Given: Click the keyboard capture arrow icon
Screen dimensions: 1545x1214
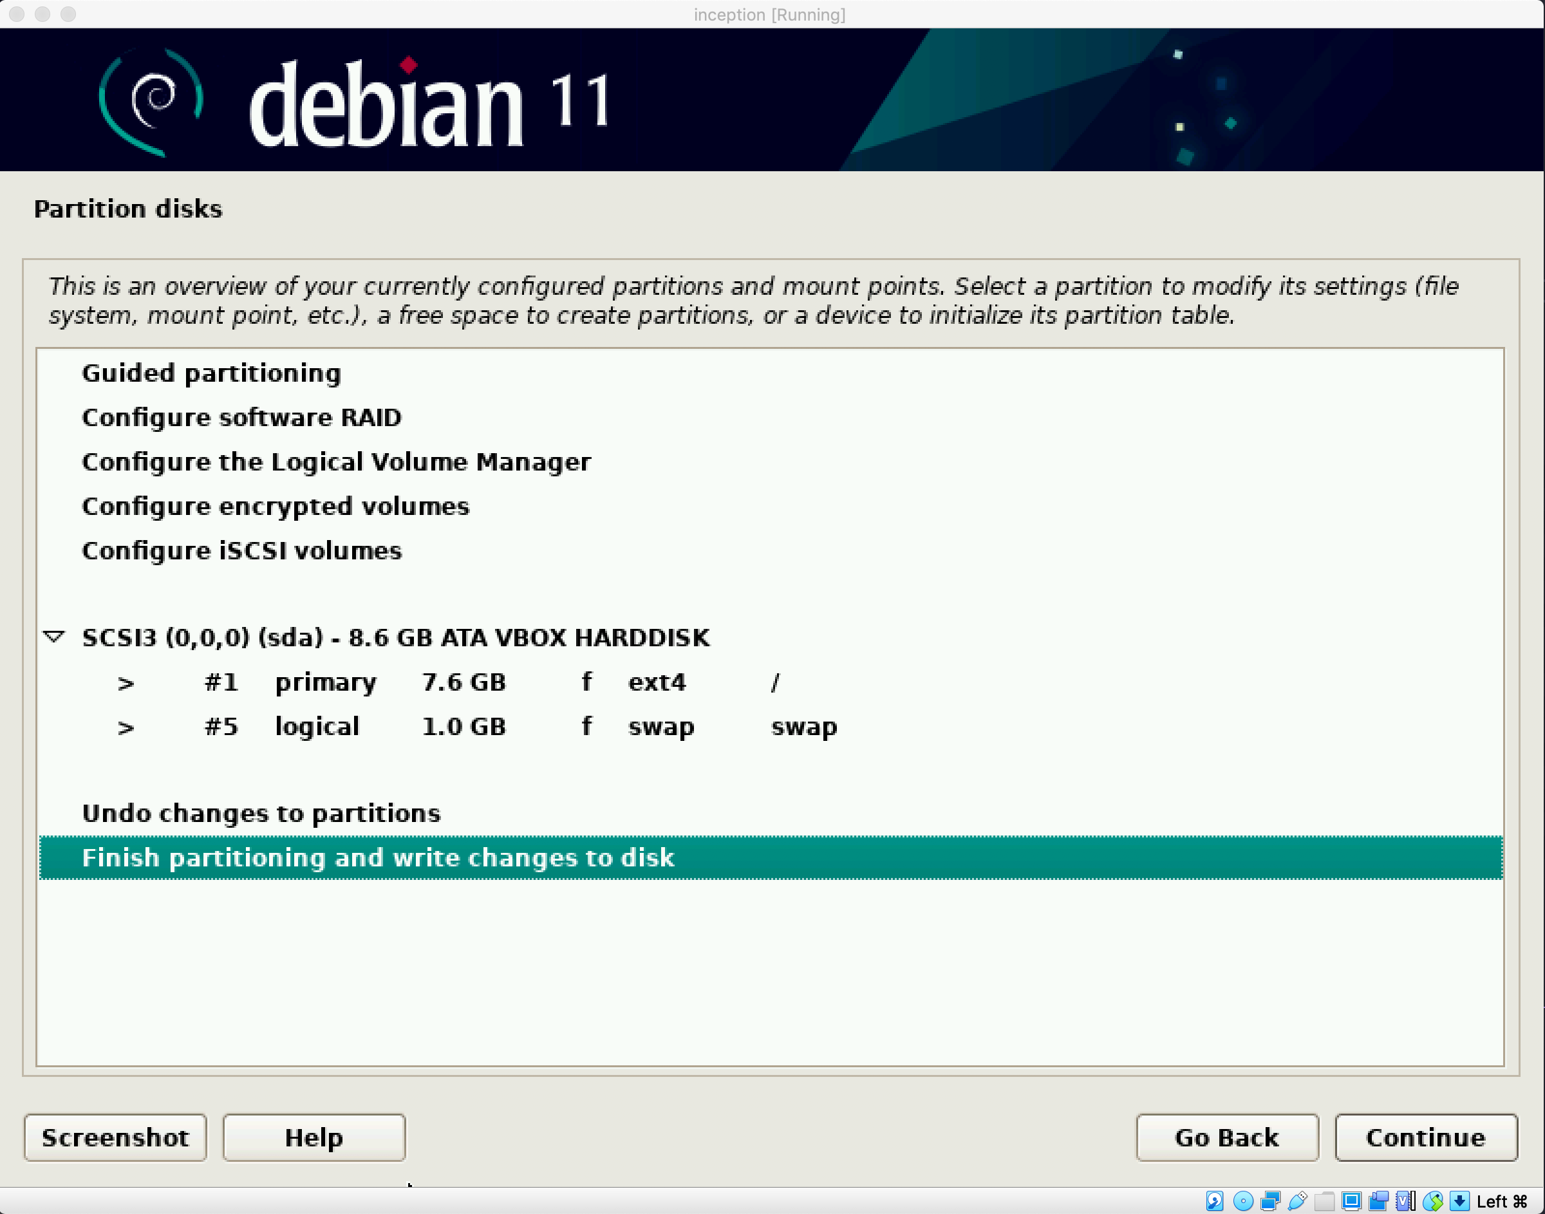Looking at the screenshot, I should [x=1459, y=1201].
